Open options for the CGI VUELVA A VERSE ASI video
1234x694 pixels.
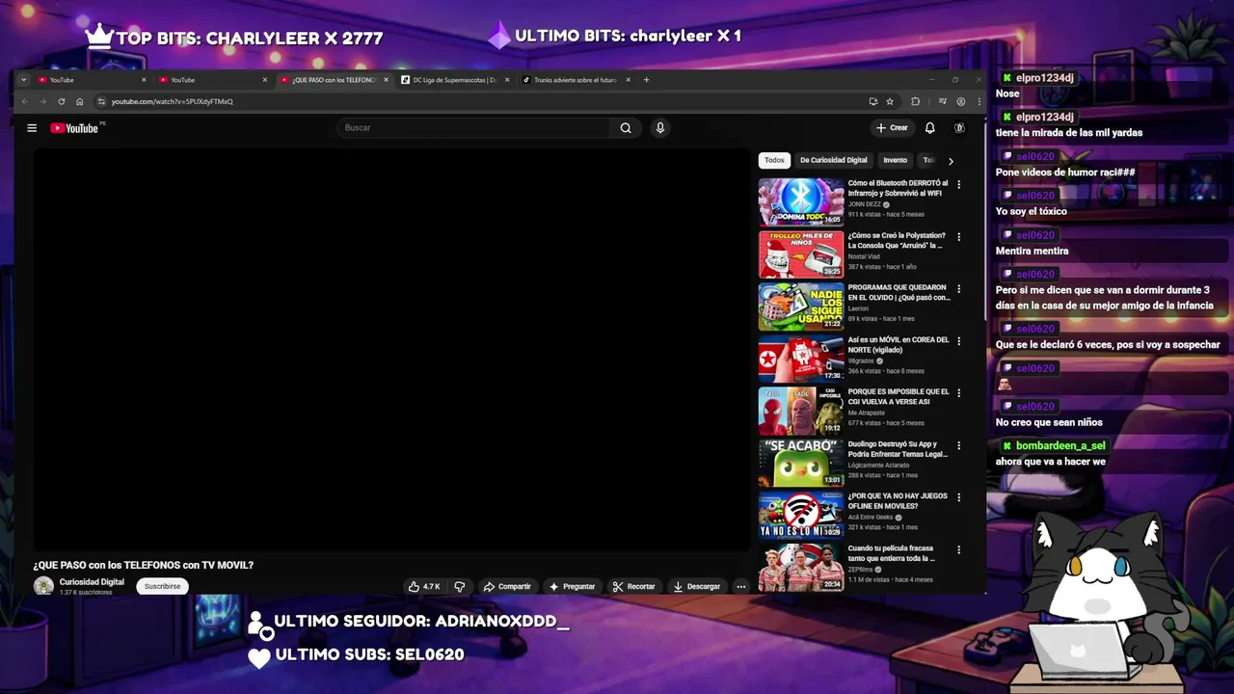tap(958, 393)
